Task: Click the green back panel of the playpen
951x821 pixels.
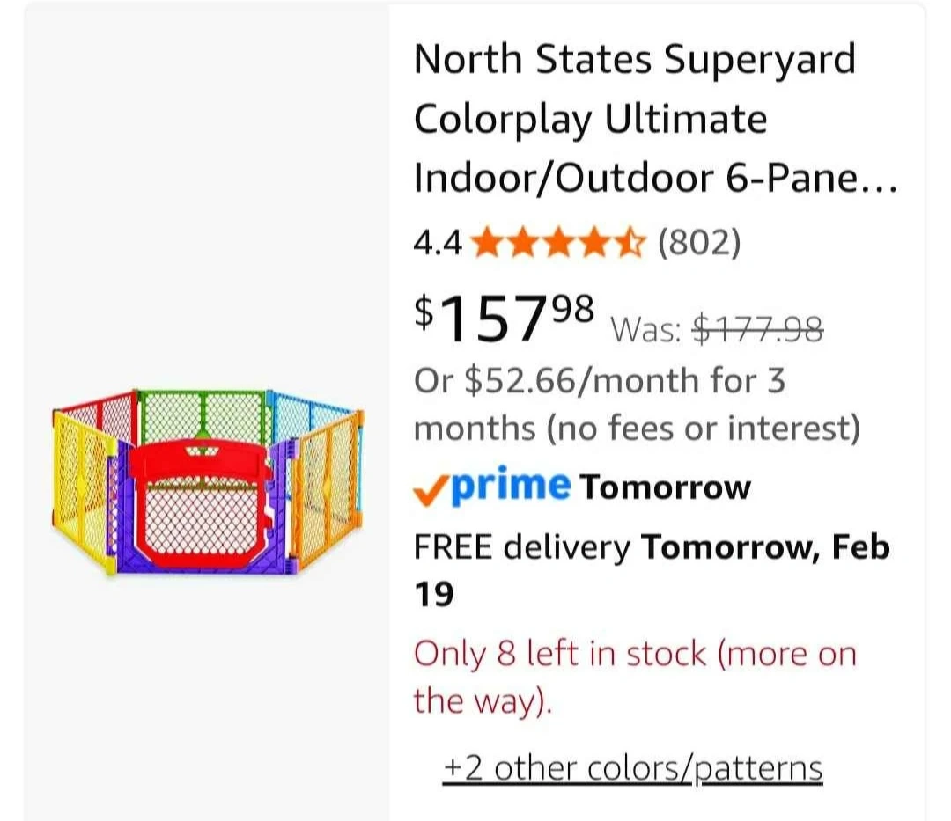Action: (x=203, y=418)
